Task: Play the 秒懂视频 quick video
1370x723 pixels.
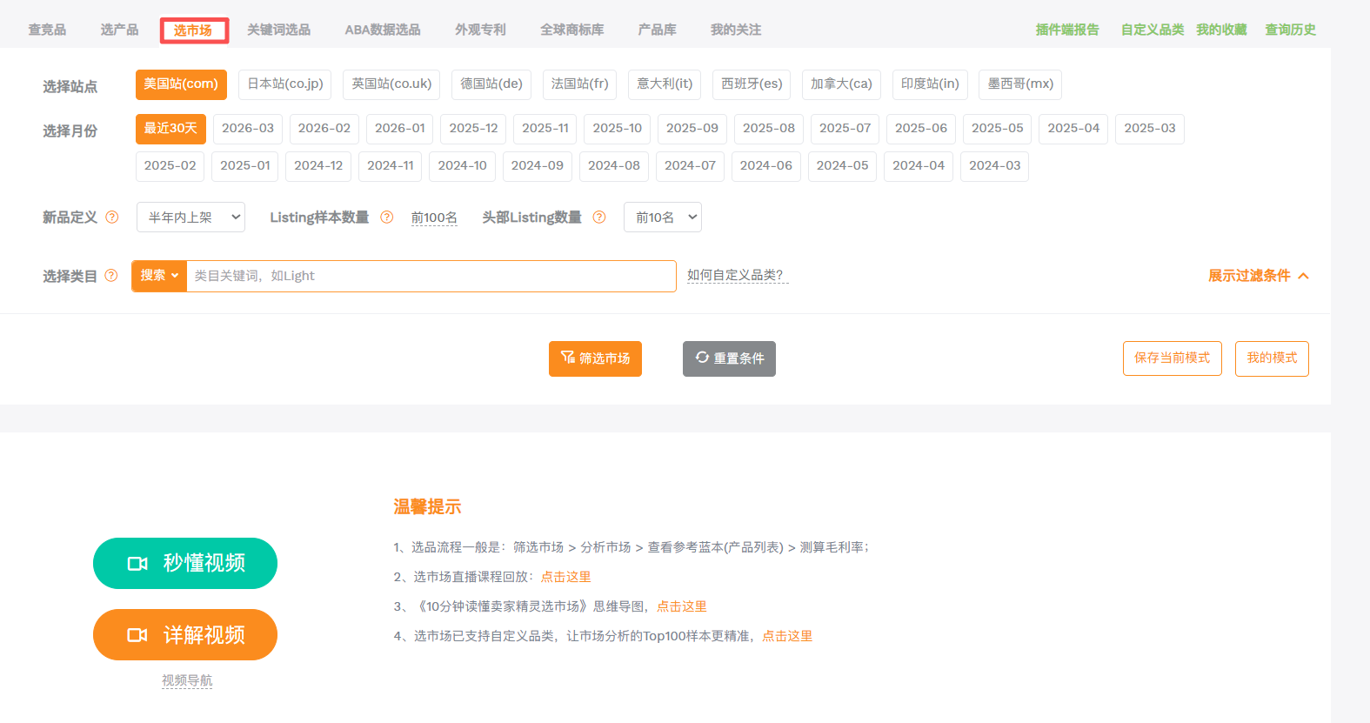Action: tap(185, 563)
